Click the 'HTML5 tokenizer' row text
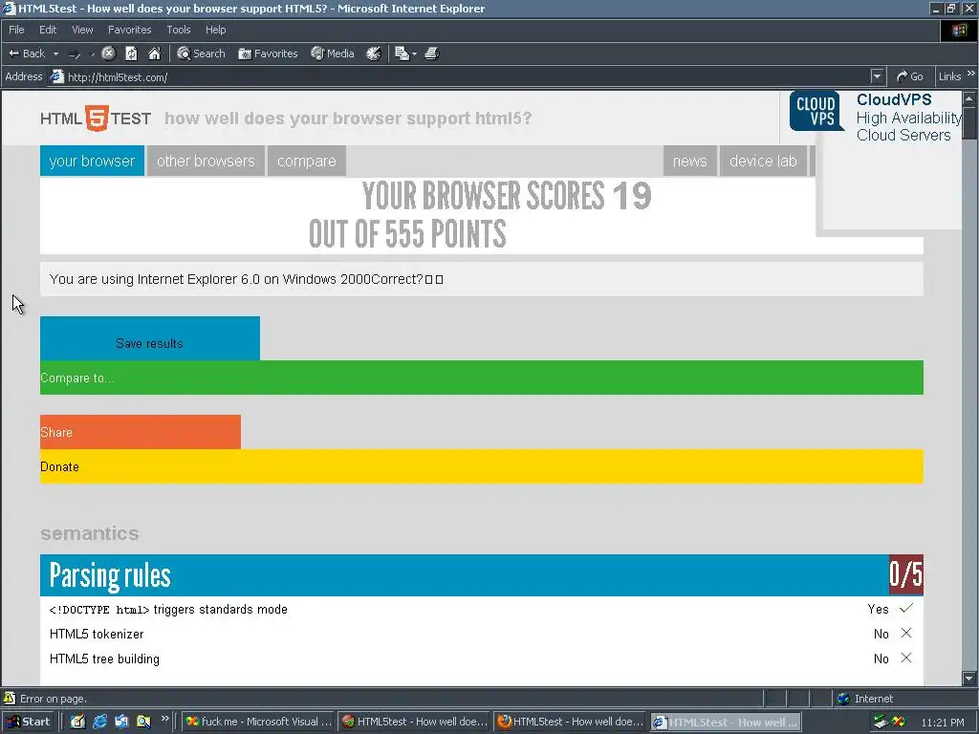Screen dimensions: 979x734 tap(97, 635)
